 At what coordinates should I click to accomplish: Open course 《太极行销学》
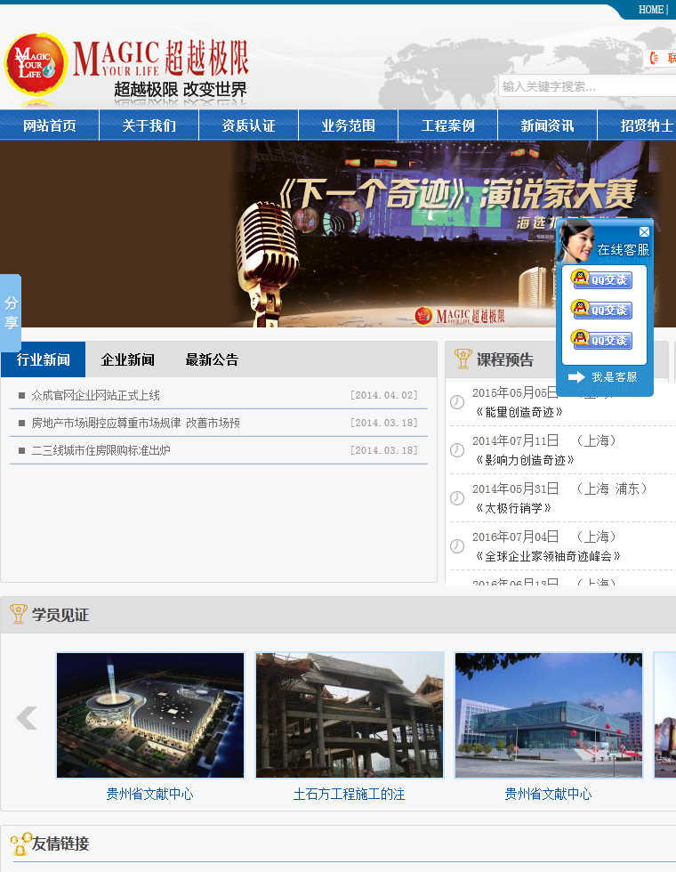513,508
